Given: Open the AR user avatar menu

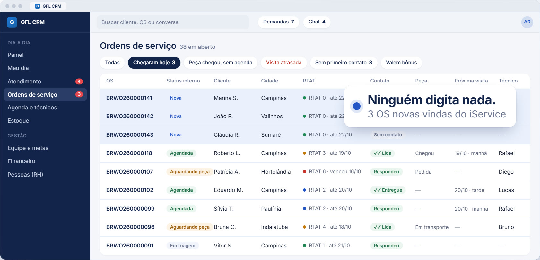Looking at the screenshot, I should [x=527, y=22].
